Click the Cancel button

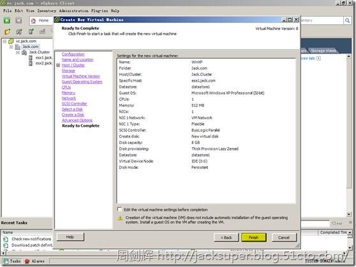(x=284, y=238)
